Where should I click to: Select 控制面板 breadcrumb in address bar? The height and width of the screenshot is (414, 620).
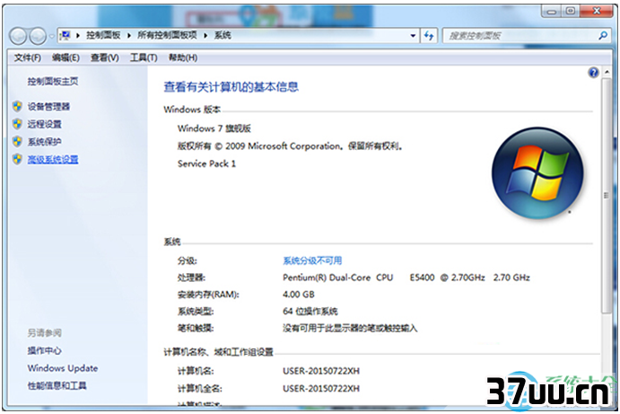[x=103, y=35]
